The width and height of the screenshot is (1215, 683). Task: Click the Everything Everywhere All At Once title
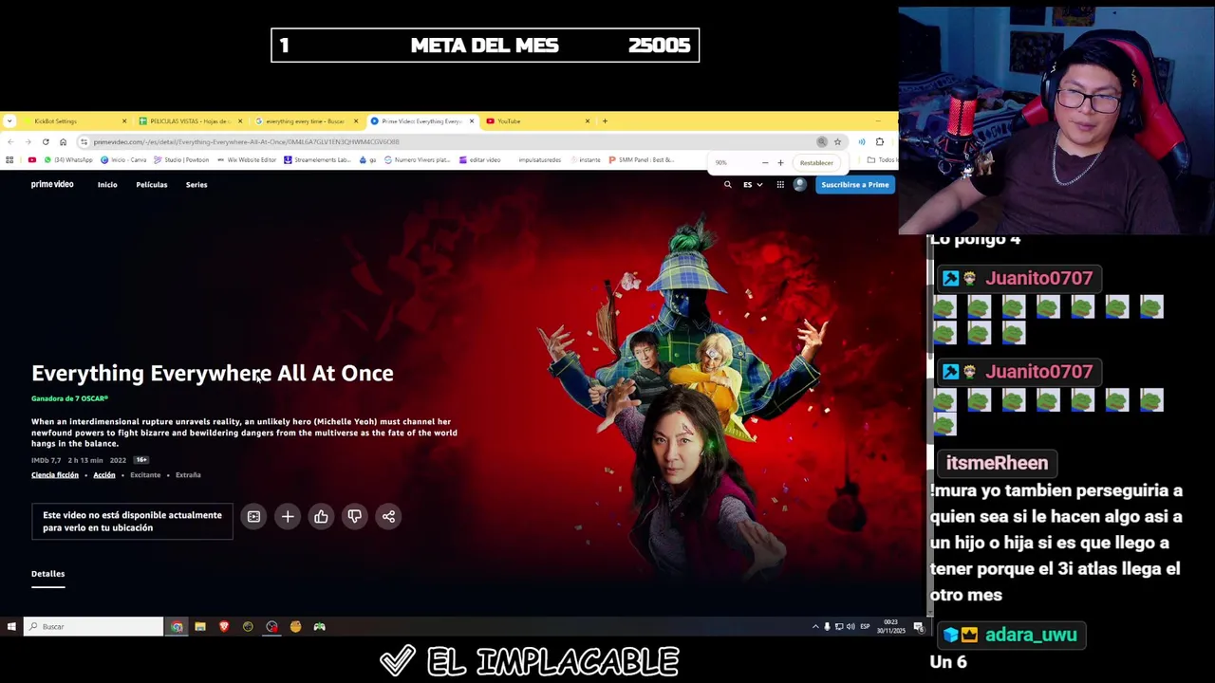[x=213, y=374]
